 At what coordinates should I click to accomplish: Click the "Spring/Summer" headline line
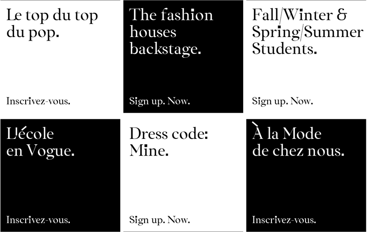[307, 32]
